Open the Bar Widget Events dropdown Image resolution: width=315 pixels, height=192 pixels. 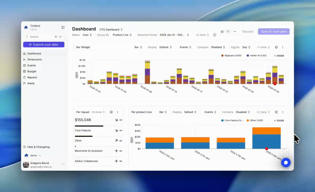[x=186, y=47]
